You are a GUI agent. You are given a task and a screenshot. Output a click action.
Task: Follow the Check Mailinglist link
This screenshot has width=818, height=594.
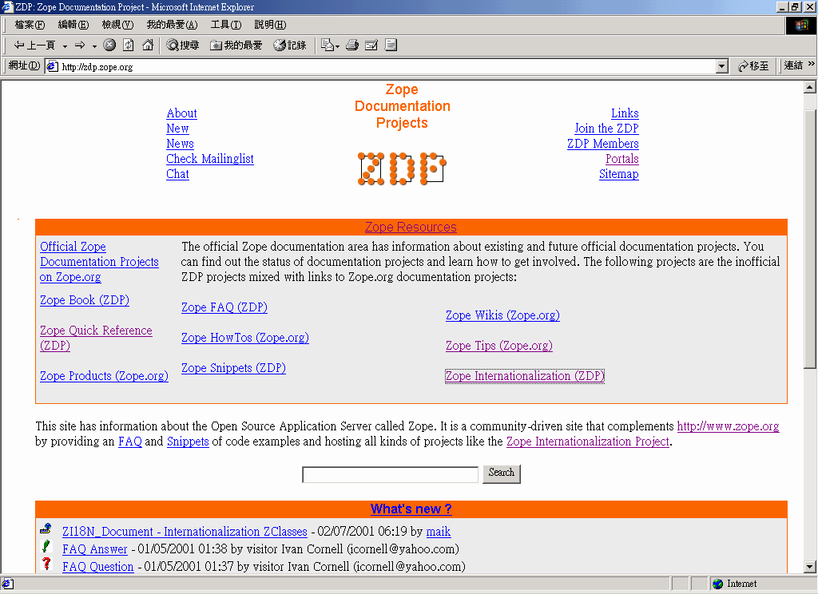pos(210,159)
